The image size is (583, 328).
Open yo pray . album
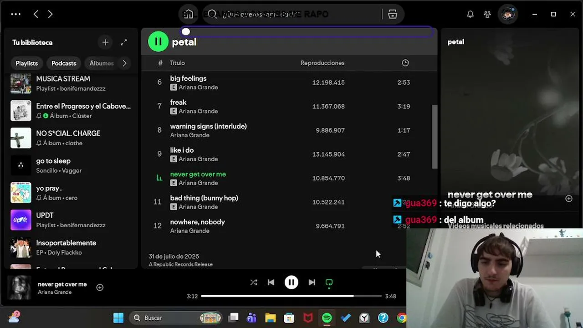coord(71,193)
